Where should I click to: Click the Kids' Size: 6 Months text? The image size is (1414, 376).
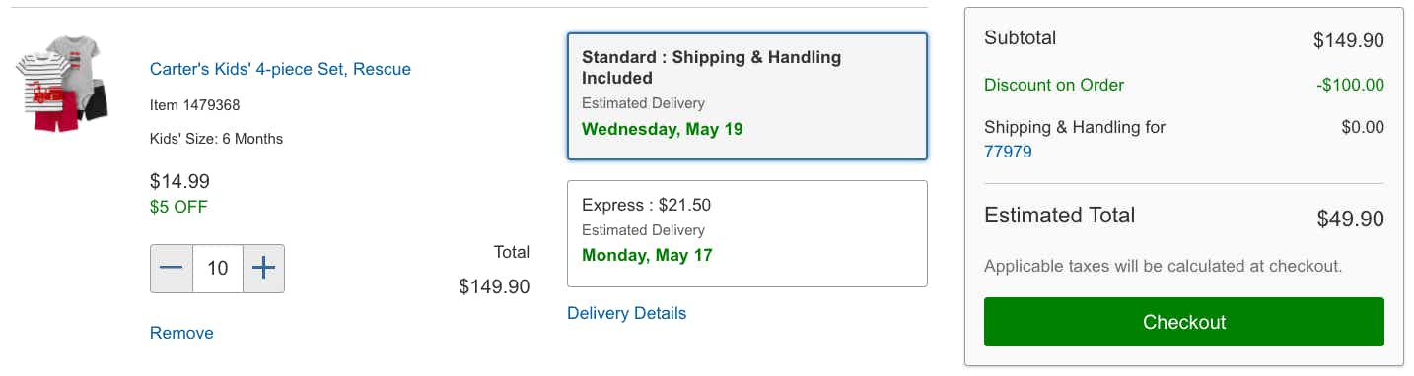click(x=216, y=139)
